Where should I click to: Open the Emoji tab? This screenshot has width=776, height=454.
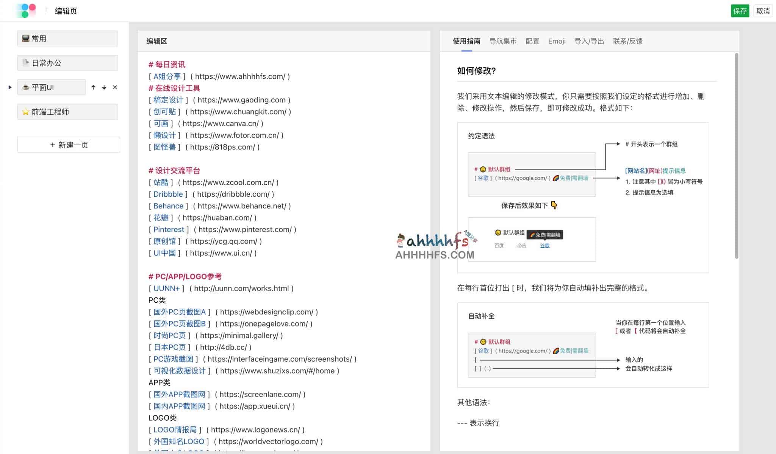click(x=557, y=41)
